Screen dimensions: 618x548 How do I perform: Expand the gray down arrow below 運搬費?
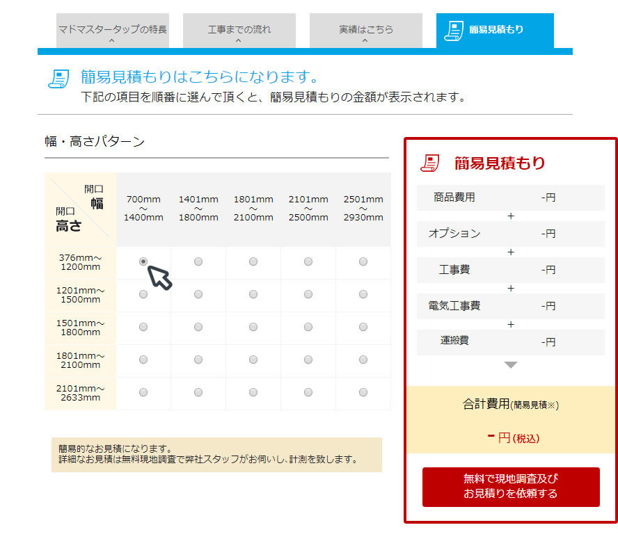tap(511, 364)
